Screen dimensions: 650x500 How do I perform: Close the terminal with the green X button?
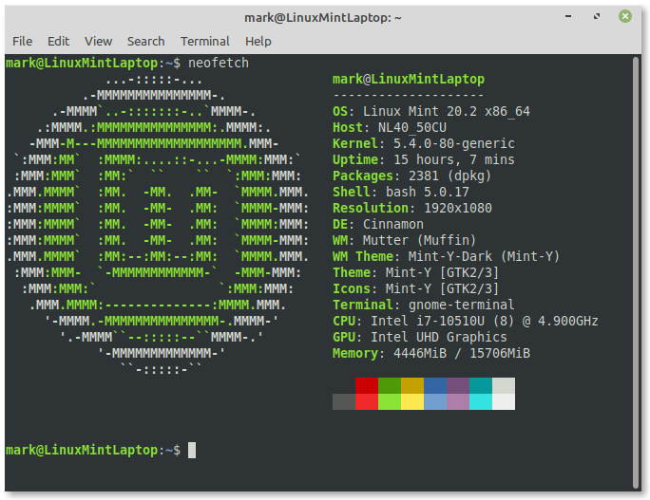[625, 16]
